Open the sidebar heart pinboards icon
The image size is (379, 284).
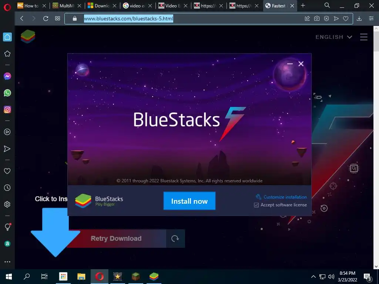[x=7, y=171]
